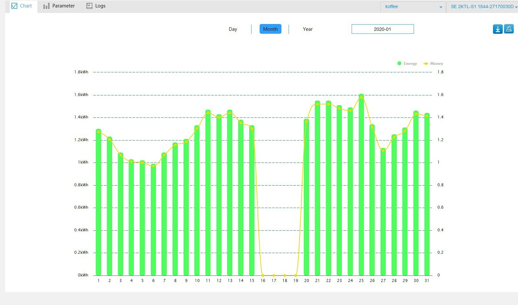Click the right axis 1.6 label
Viewport: 518px width, 305px height.
(440, 95)
